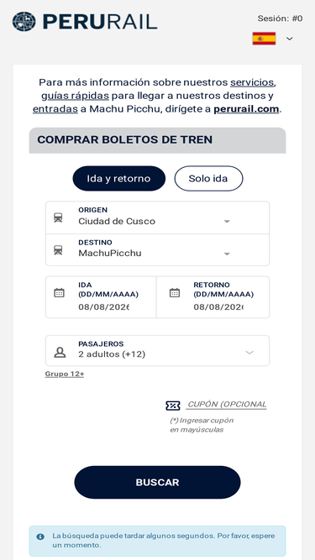The height and width of the screenshot is (560, 315).
Task: Follow the perurail.com link
Action: click(246, 109)
